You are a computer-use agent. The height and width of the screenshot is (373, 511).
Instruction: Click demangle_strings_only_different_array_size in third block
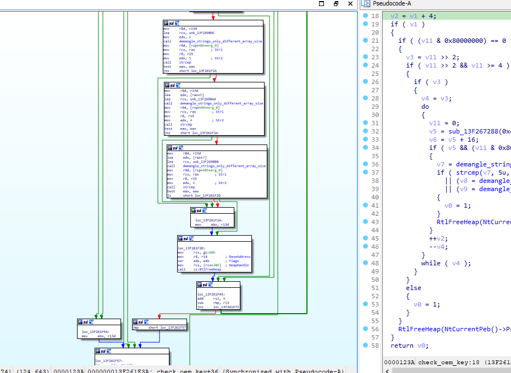[224, 166]
